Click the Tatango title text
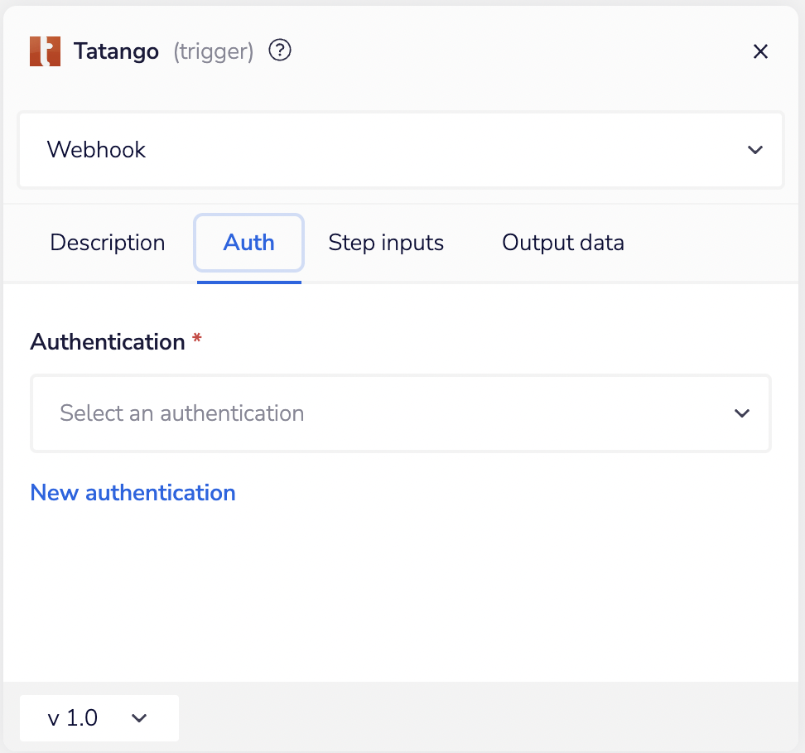 116,51
